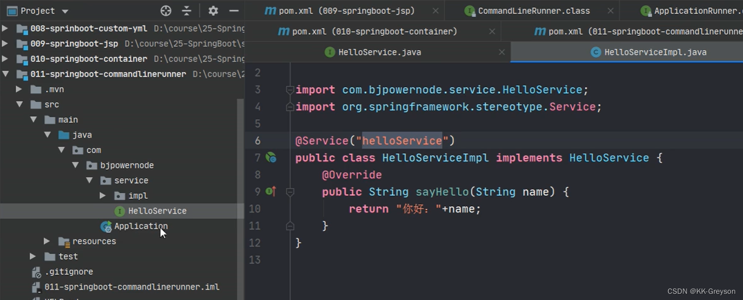Select the Application class in tree
The height and width of the screenshot is (300, 743).
[141, 226]
